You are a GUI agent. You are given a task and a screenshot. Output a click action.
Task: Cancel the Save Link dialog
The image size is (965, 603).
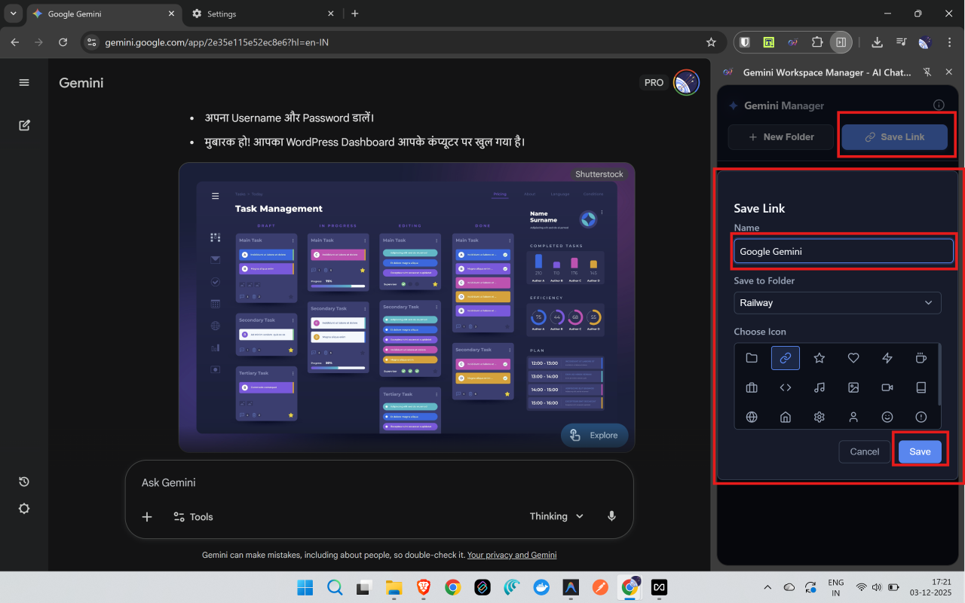[865, 451]
